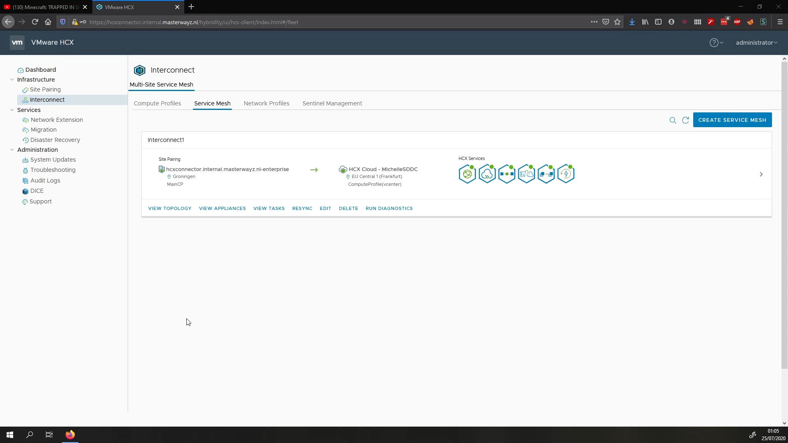Image resolution: width=788 pixels, height=443 pixels.
Task: Collapse the Administration tree section
Action: click(x=12, y=150)
